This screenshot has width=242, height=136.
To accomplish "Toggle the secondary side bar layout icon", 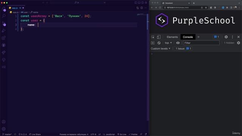I will 143,3.
